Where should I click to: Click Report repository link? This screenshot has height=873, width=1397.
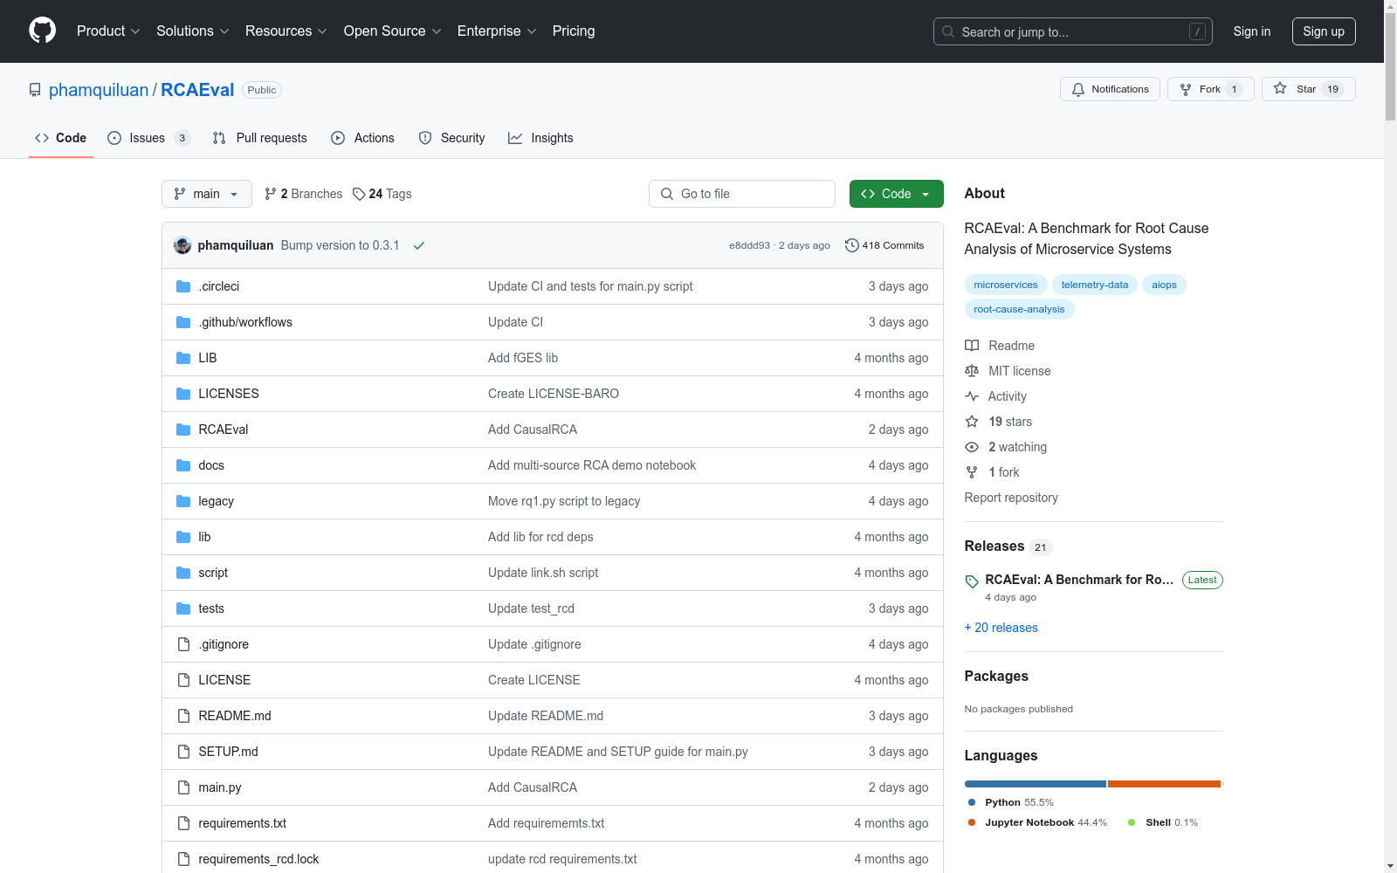[1011, 498]
